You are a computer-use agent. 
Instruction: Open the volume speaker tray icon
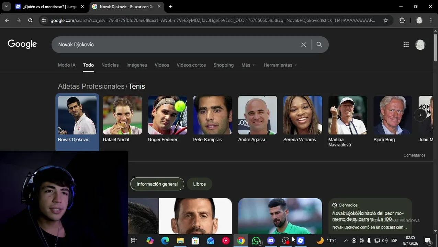click(x=385, y=240)
